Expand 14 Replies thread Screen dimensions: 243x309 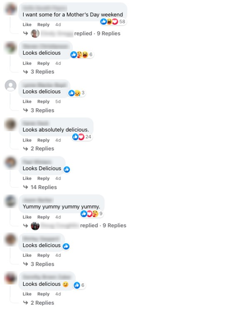(44, 187)
